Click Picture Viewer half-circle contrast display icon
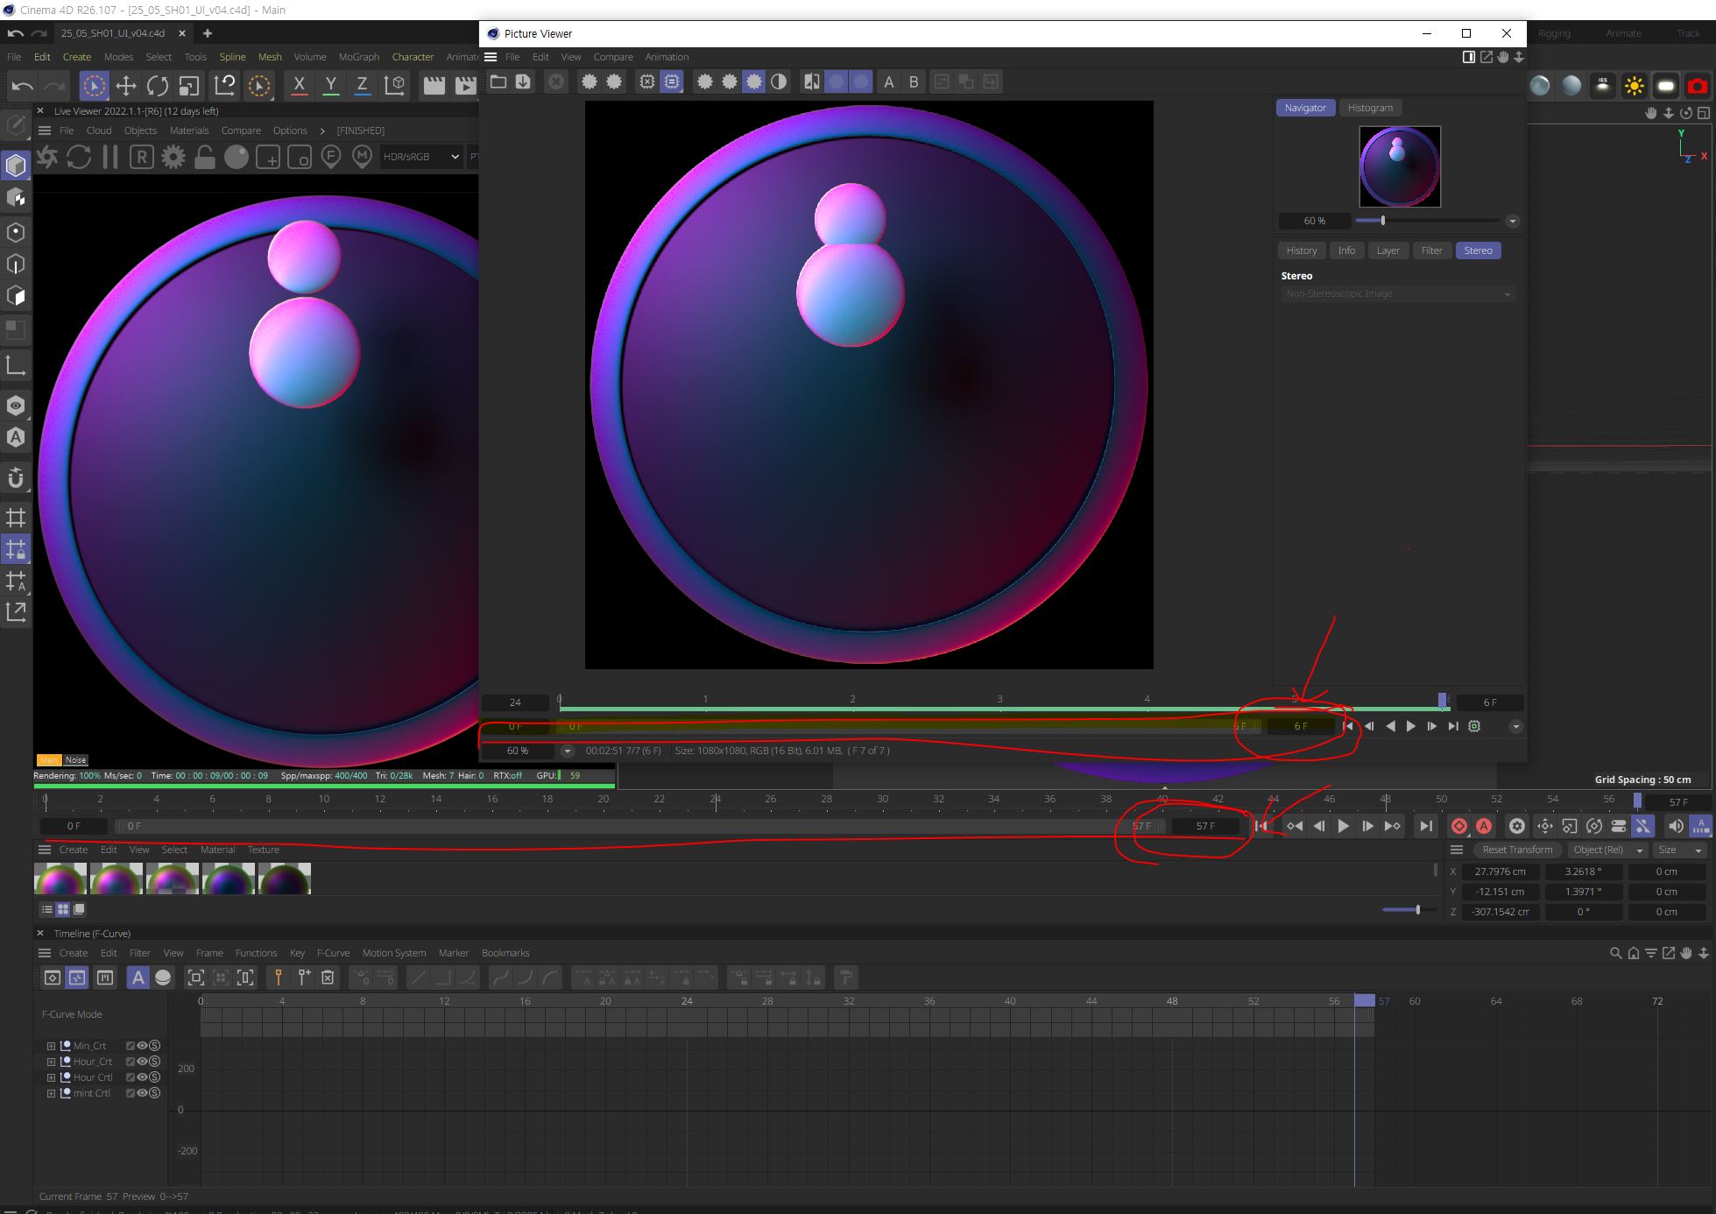 click(x=779, y=81)
